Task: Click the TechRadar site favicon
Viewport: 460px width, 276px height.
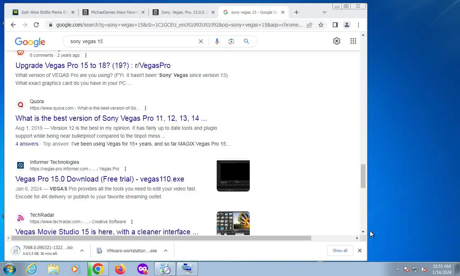Action: click(x=20, y=218)
